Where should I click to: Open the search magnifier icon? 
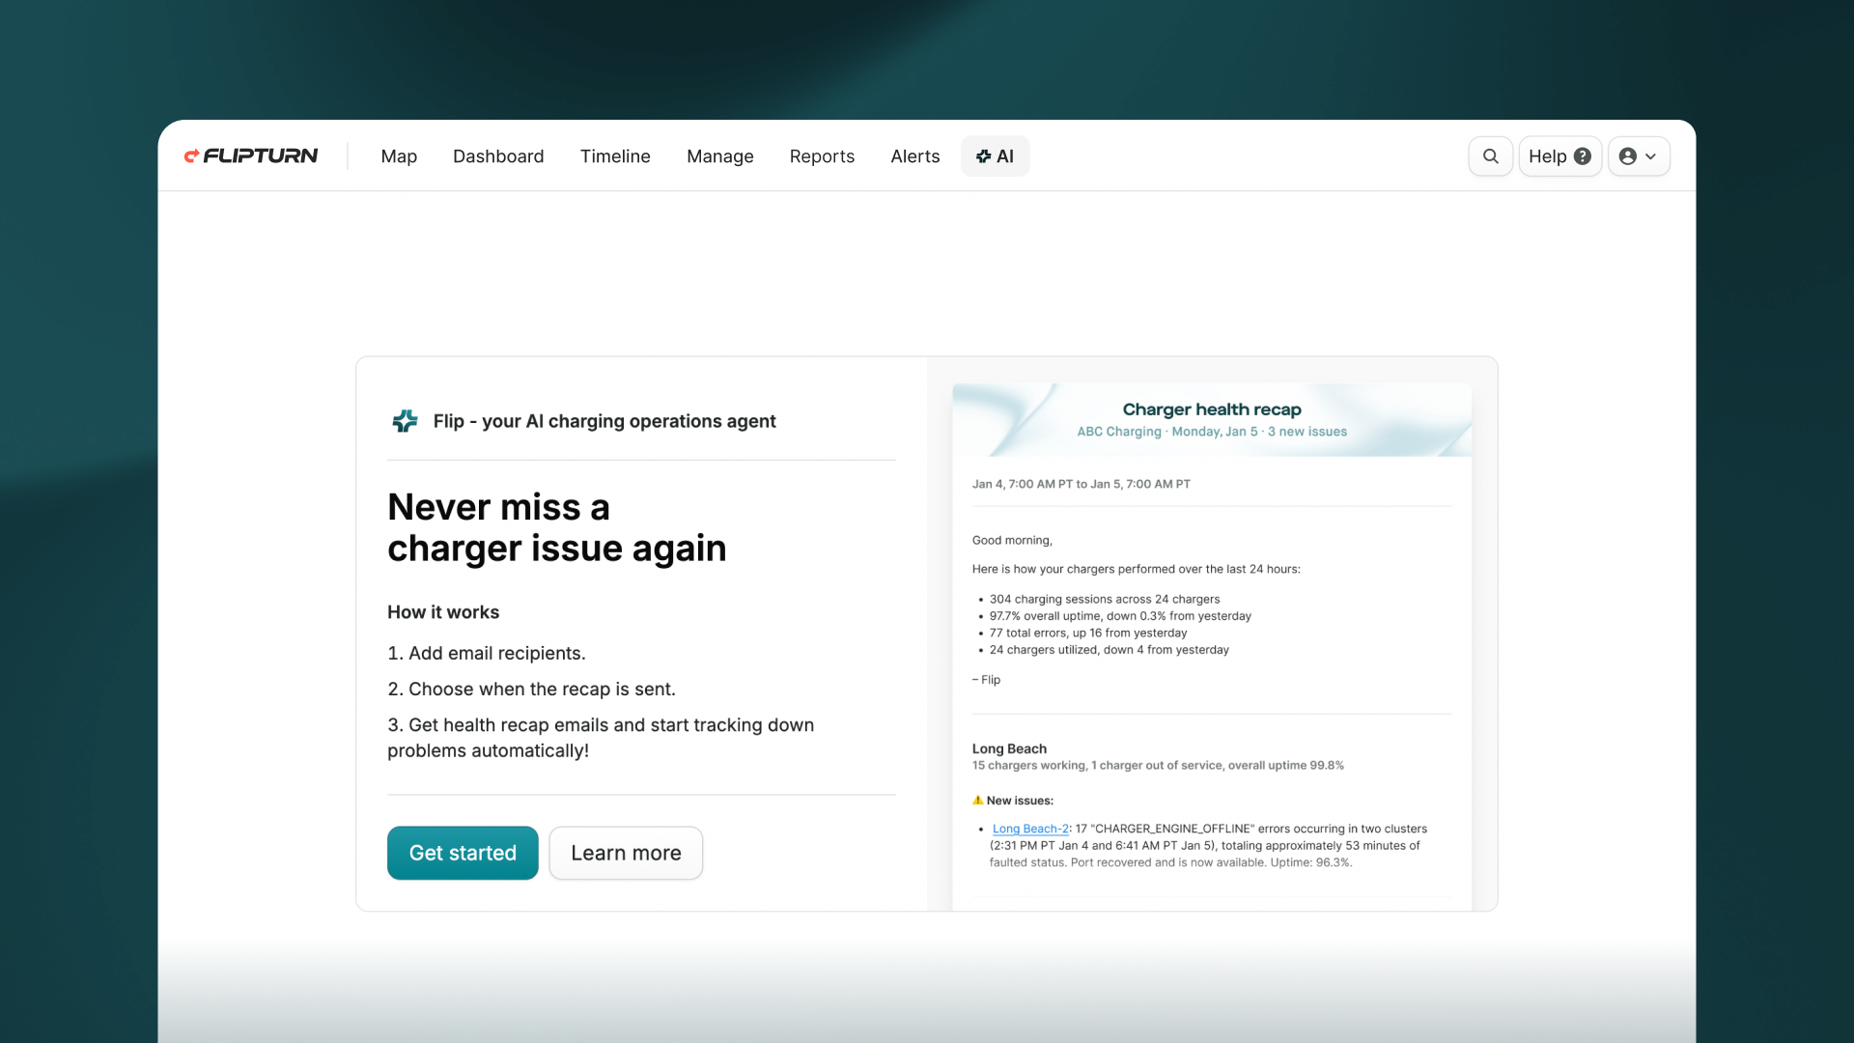[1491, 156]
